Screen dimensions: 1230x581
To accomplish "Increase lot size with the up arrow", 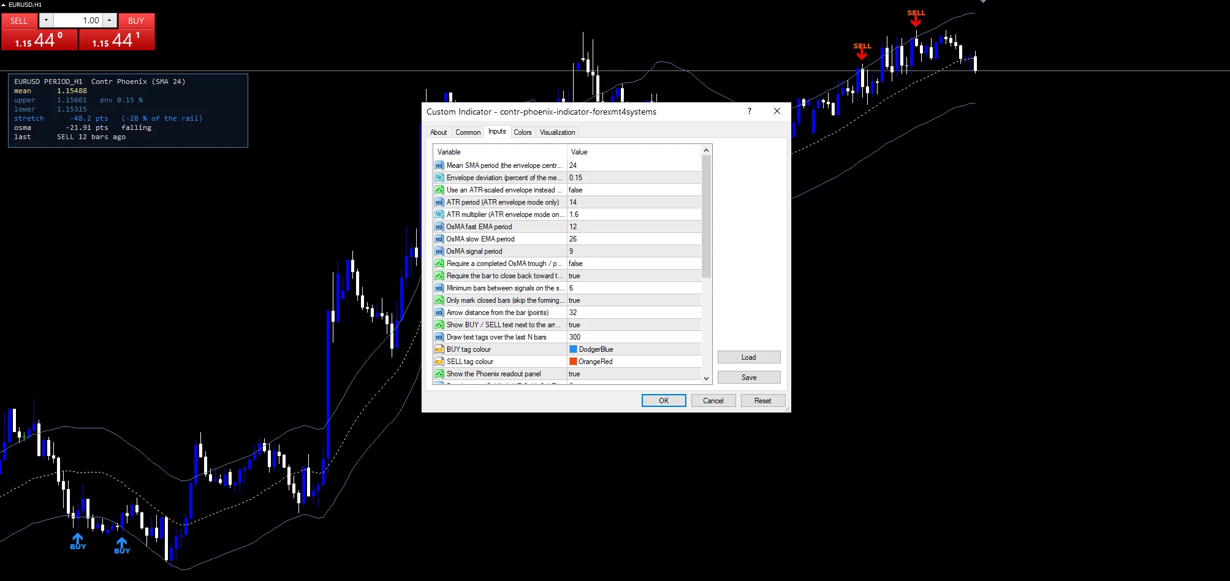I will [109, 20].
